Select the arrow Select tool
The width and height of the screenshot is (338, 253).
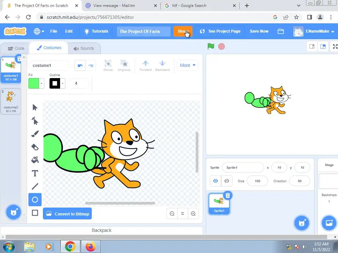35,107
